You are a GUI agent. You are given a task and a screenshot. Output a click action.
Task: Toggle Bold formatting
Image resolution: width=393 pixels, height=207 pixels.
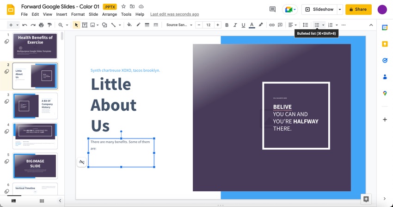coord(227,25)
